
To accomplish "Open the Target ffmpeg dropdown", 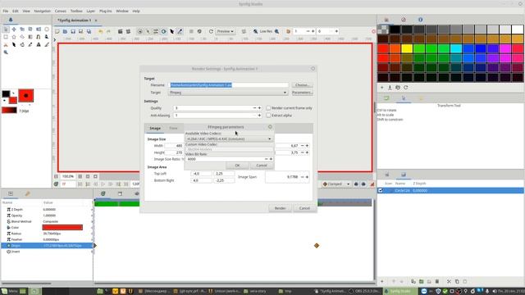I will click(228, 93).
